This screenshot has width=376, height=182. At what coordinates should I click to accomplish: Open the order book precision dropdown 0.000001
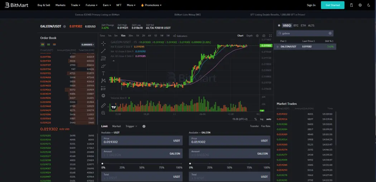pos(88,44)
